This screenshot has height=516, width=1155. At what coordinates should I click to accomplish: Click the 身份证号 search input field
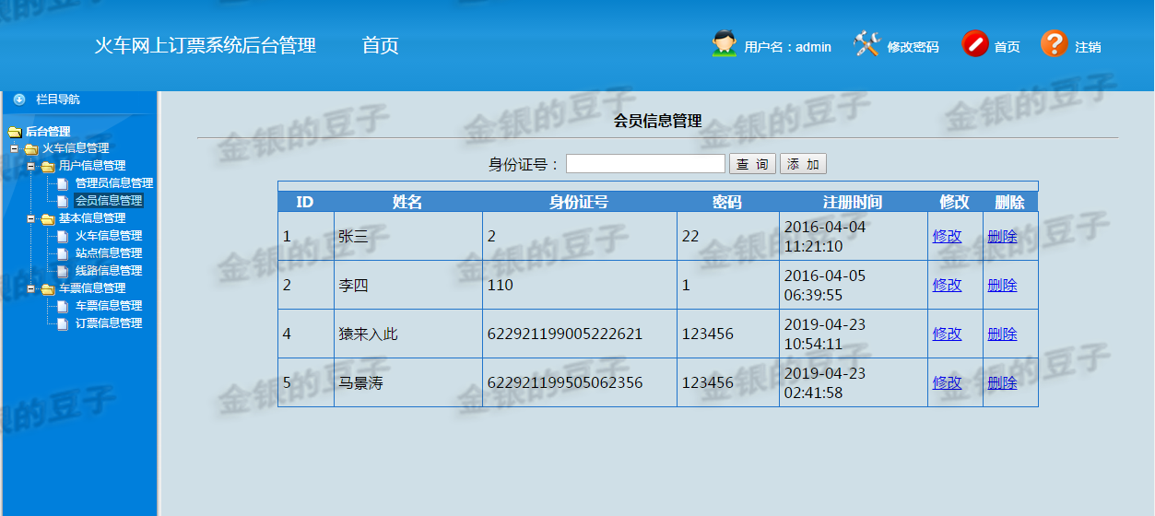point(645,164)
